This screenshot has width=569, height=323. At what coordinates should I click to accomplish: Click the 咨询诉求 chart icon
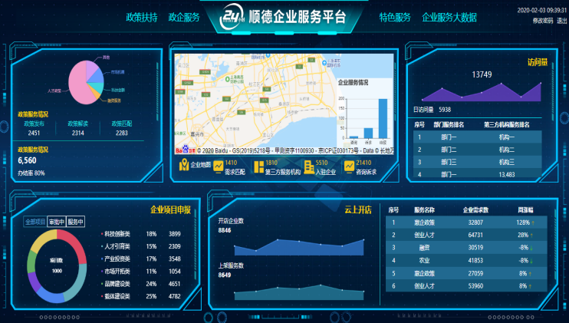349,165
